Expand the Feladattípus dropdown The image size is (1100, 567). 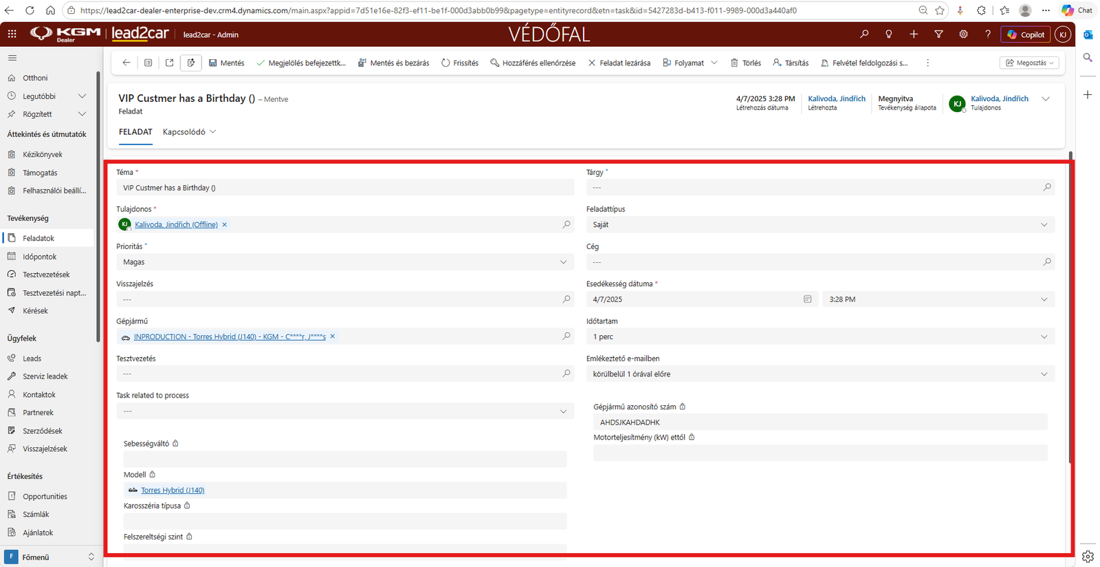click(820, 225)
